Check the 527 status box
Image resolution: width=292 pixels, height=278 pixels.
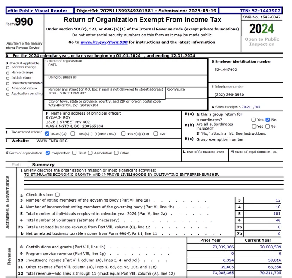coord(156,133)
